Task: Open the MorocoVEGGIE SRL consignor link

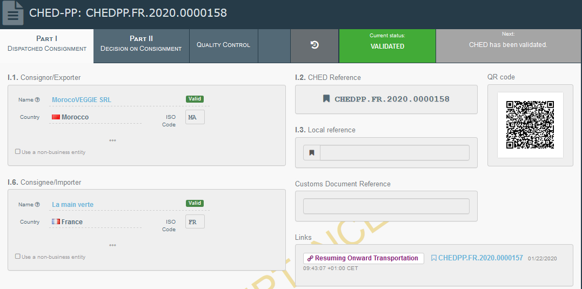Action: point(81,100)
